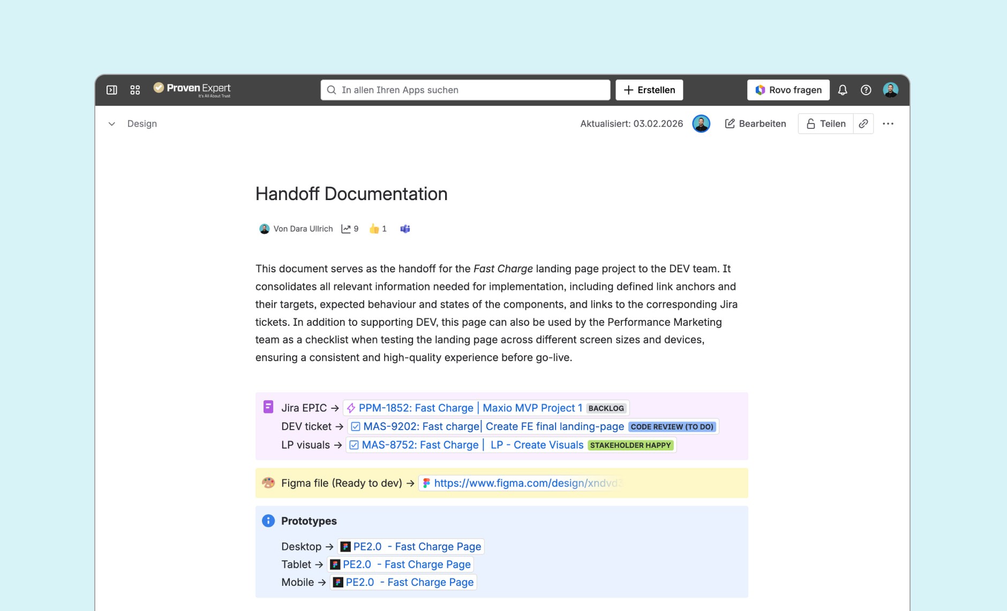
Task: Expand the Design breadcrumb chevron
Action: [111, 124]
